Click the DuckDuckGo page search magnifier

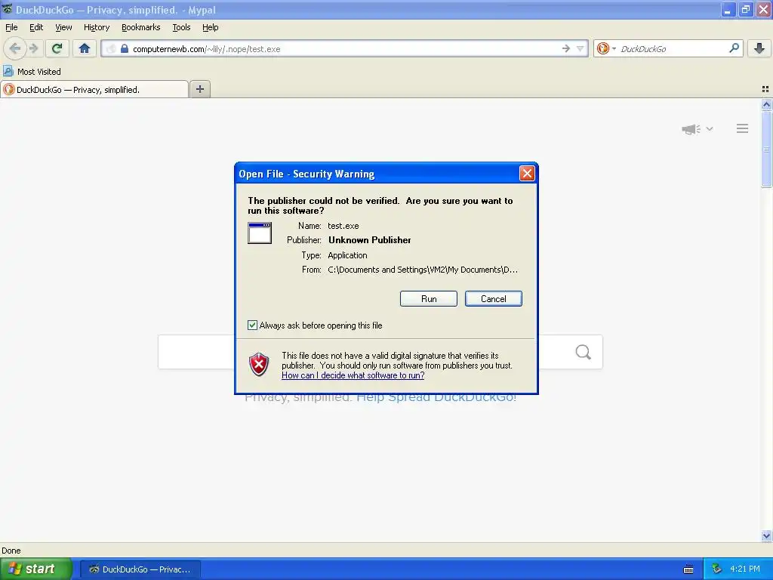(x=584, y=352)
